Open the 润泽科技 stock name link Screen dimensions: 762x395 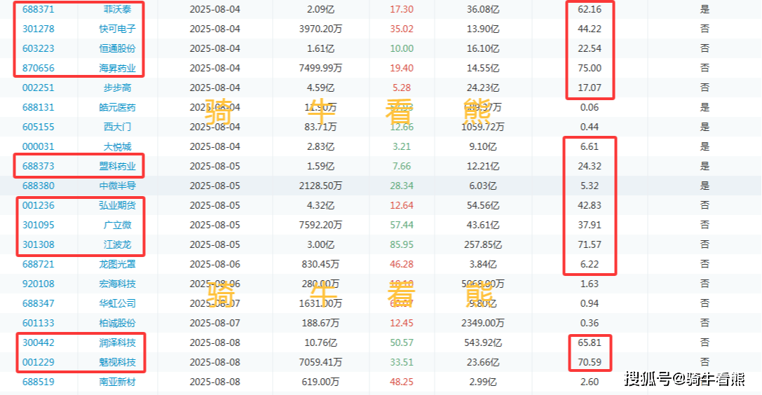click(117, 343)
